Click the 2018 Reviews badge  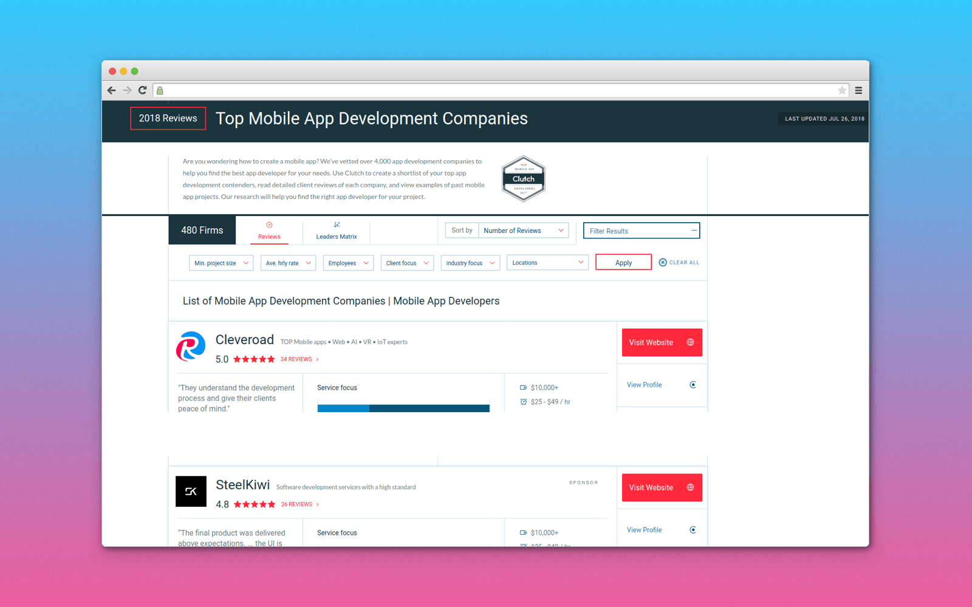point(168,118)
